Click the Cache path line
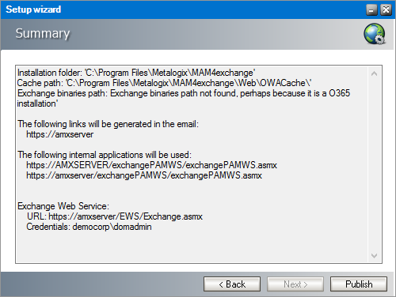This screenshot has width=396, height=297. click(x=164, y=83)
